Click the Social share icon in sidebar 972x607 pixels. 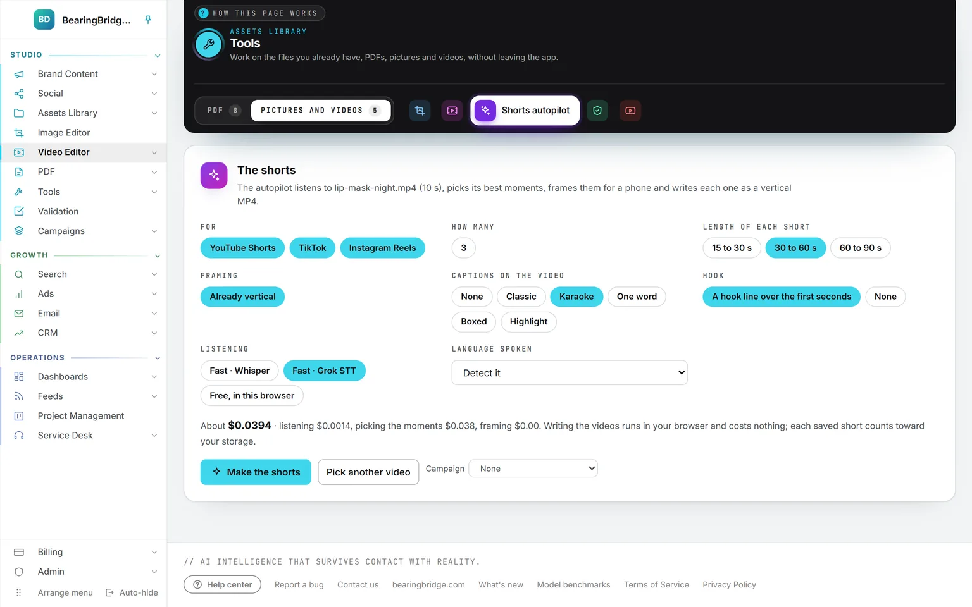click(x=19, y=94)
